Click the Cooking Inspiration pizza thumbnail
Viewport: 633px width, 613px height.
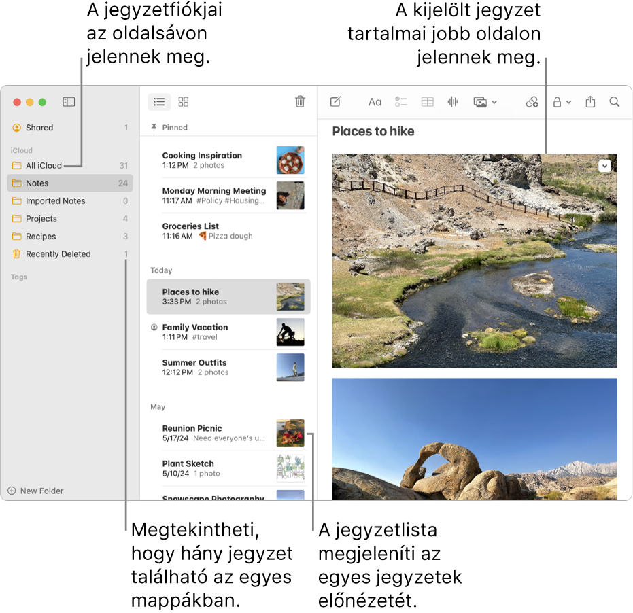pyautogui.click(x=290, y=160)
